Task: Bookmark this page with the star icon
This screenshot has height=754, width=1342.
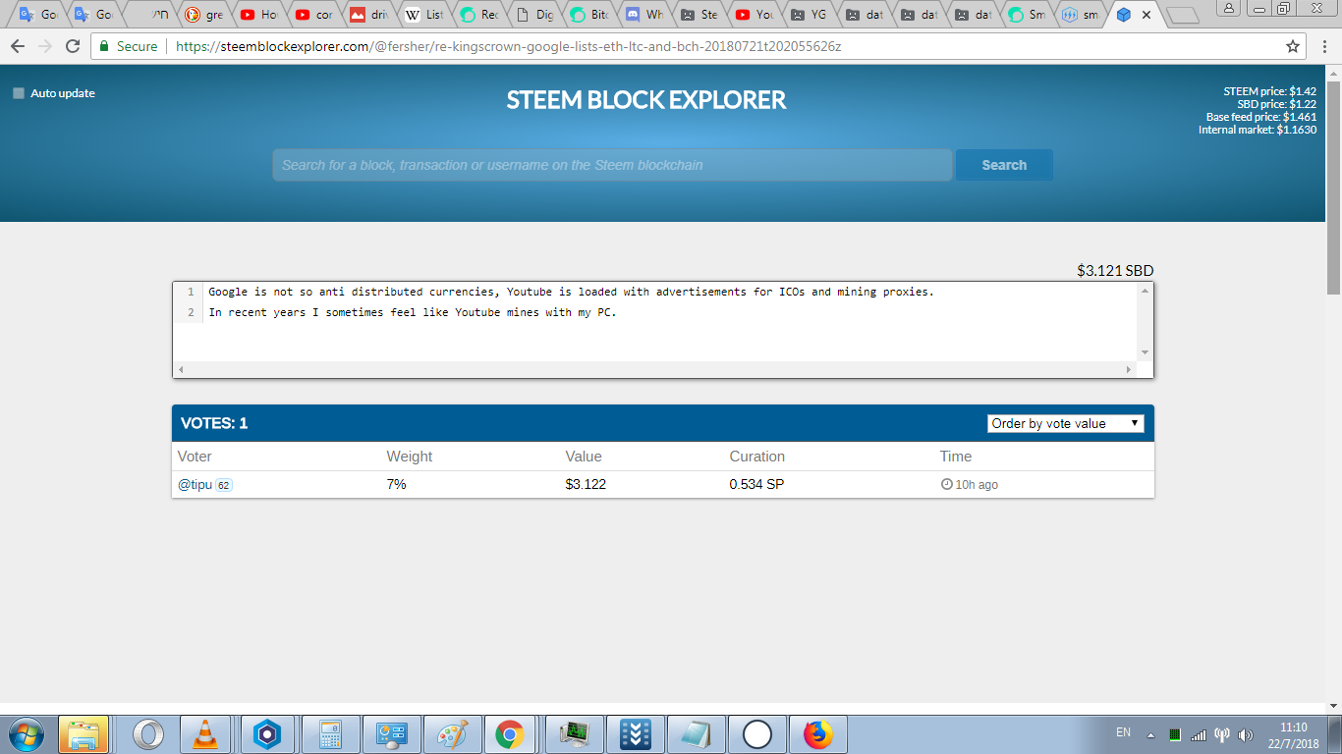Action: (x=1293, y=46)
